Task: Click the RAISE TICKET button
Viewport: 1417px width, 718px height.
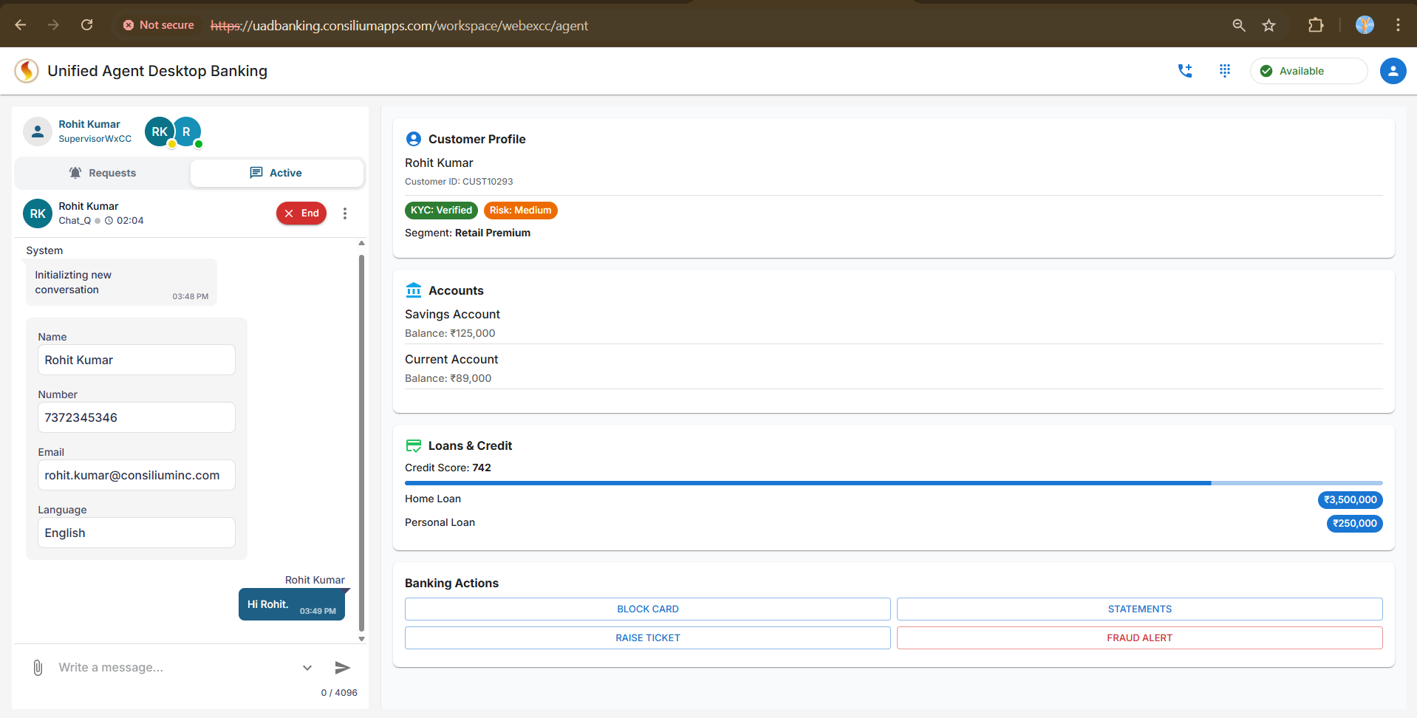Action: [647, 638]
